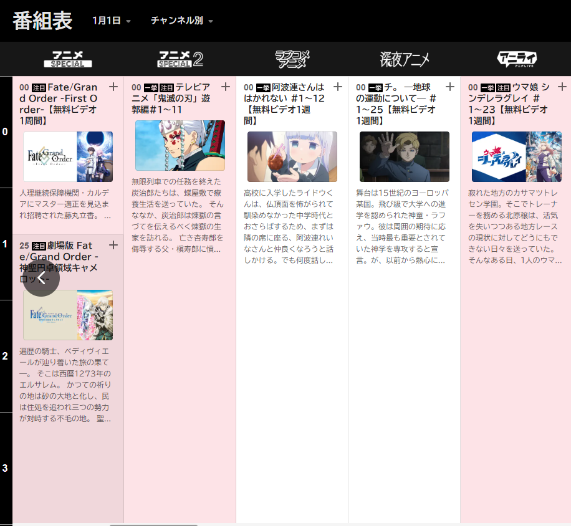Open the Fate/Grand Order -First Order- thumbnail

pyautogui.click(x=68, y=156)
